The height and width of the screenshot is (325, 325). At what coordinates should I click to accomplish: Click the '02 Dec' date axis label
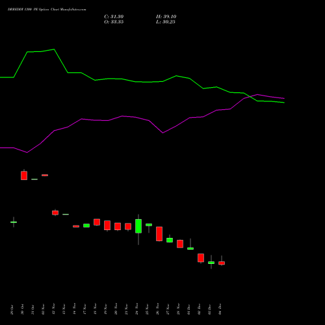(199, 309)
